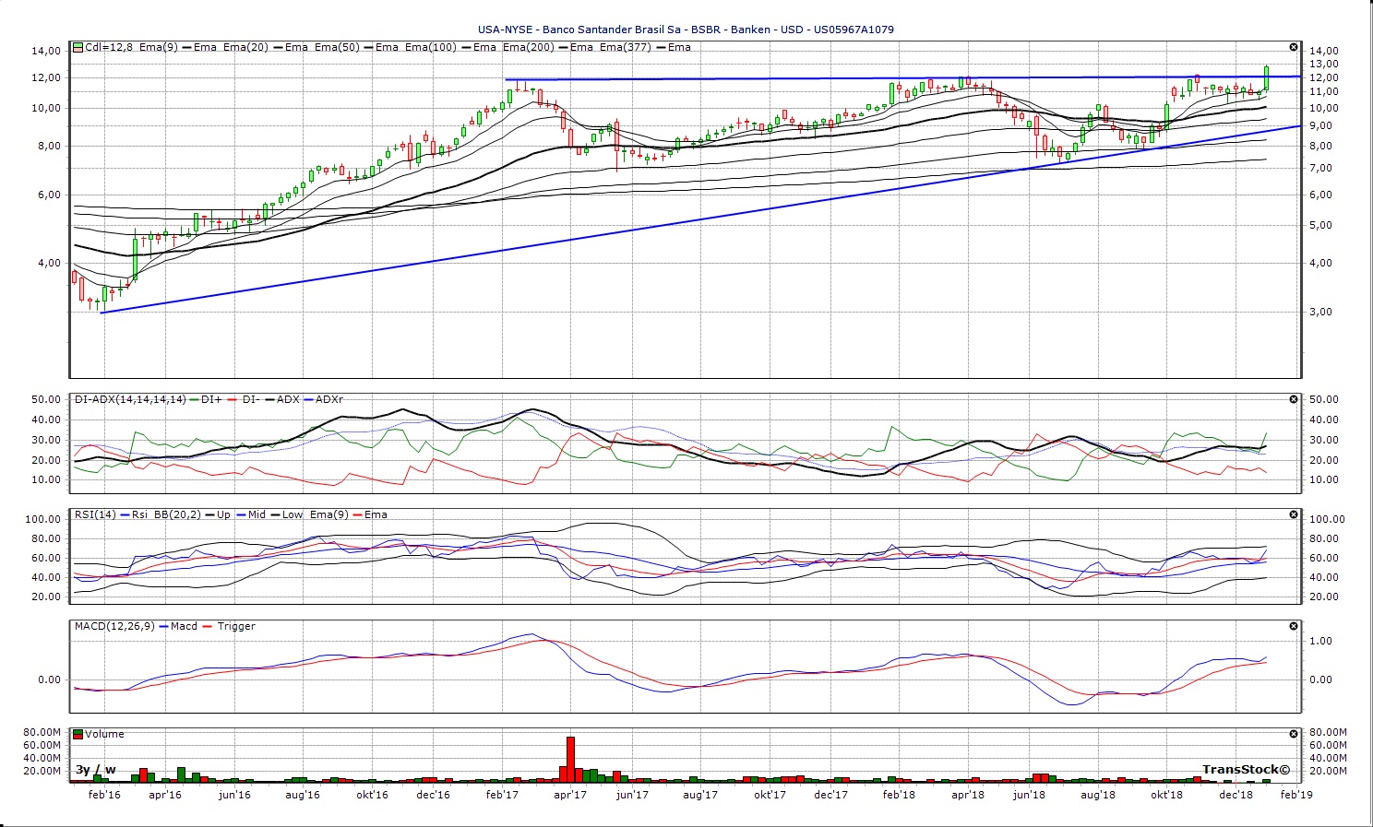Click the chart title Banco Santander Brasil Sa
Image resolution: width=1373 pixels, height=827 pixels.
click(x=612, y=29)
